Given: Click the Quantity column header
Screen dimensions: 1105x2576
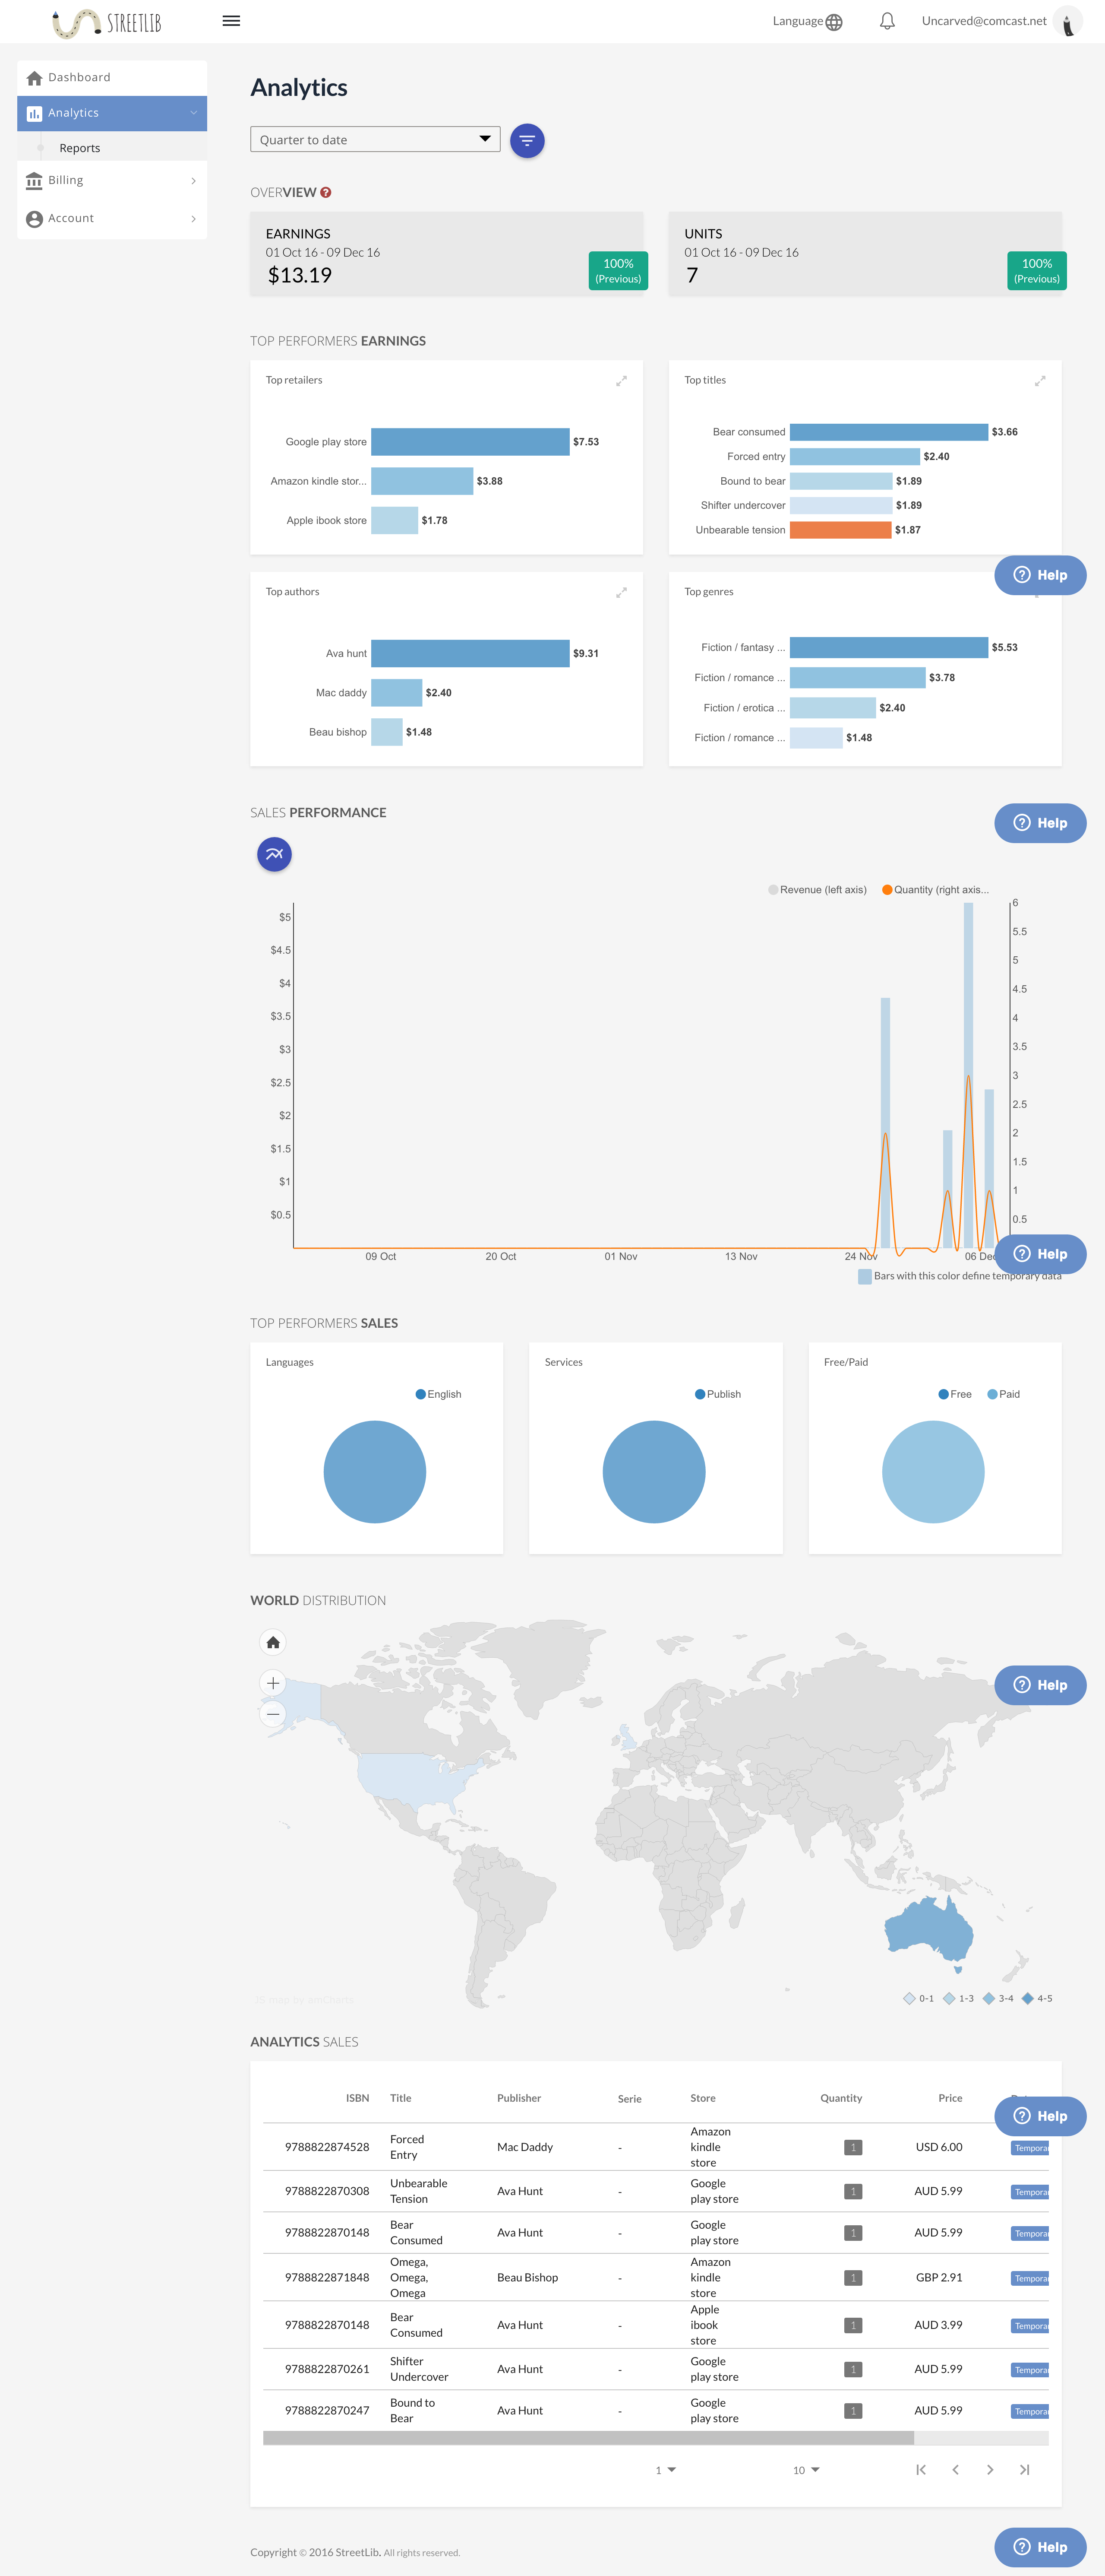Looking at the screenshot, I should (x=841, y=2098).
